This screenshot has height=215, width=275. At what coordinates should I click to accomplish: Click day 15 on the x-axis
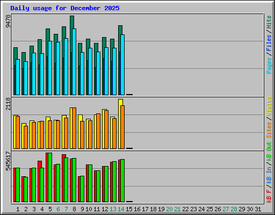click(x=129, y=209)
